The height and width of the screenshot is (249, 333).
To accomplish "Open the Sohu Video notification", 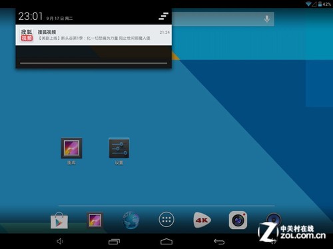I will tap(93, 35).
